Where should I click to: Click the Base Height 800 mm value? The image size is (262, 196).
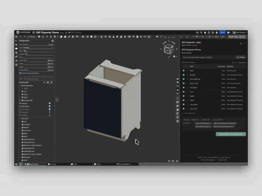coord(50,60)
